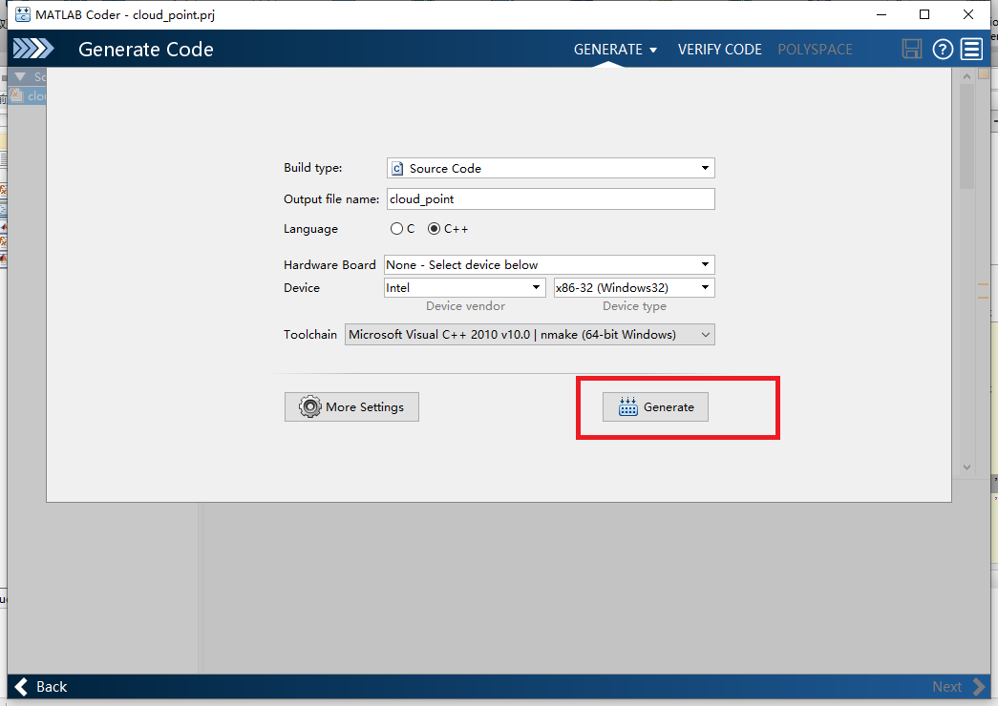Click the scrollbar up arrow in dialog
The width and height of the screenshot is (998, 706).
(966, 76)
